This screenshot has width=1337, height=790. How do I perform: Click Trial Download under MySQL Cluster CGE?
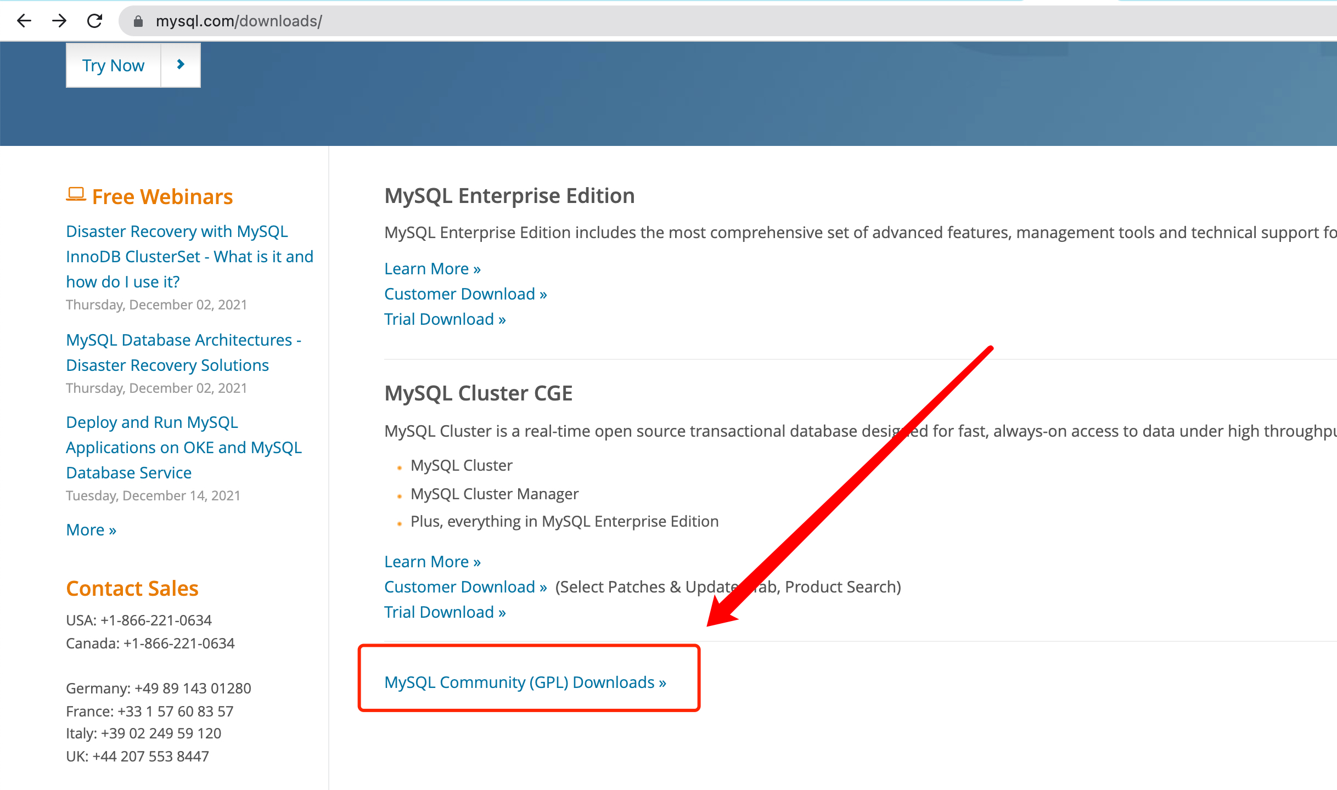click(445, 612)
